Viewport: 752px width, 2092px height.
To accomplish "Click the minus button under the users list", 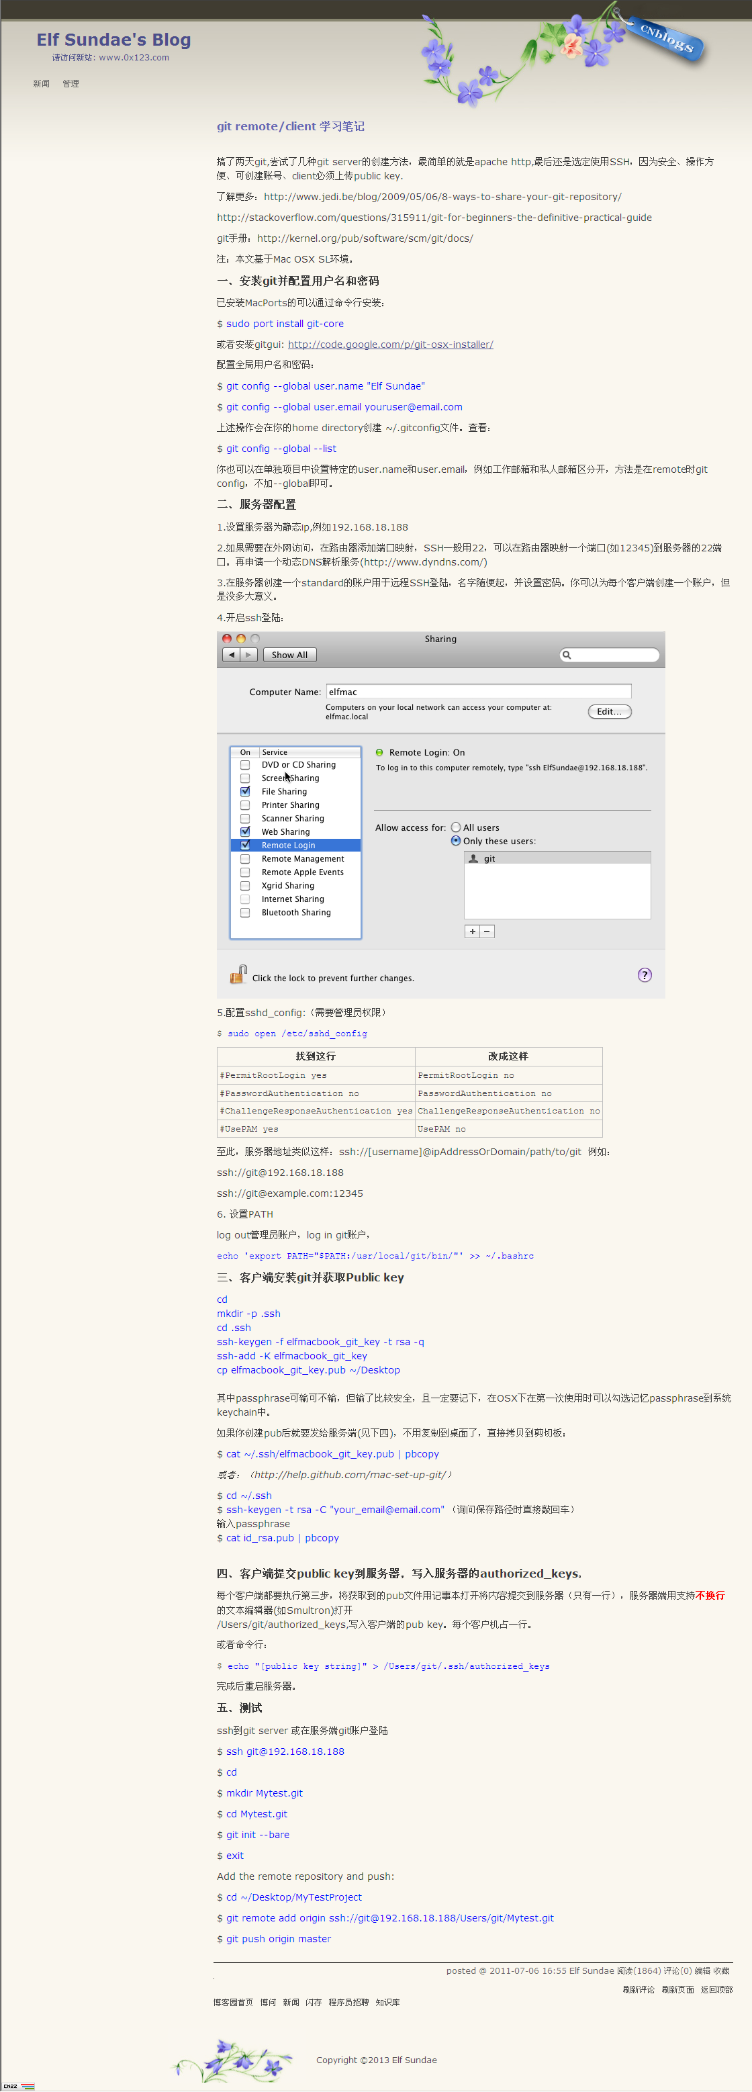I will point(486,931).
